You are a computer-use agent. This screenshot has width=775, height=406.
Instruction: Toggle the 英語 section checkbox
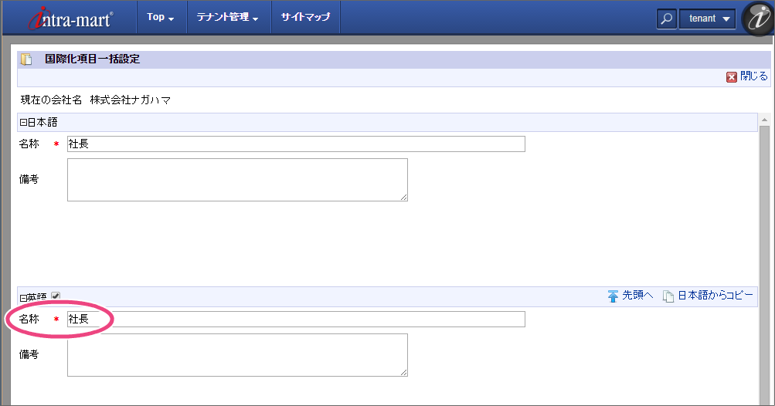(55, 296)
